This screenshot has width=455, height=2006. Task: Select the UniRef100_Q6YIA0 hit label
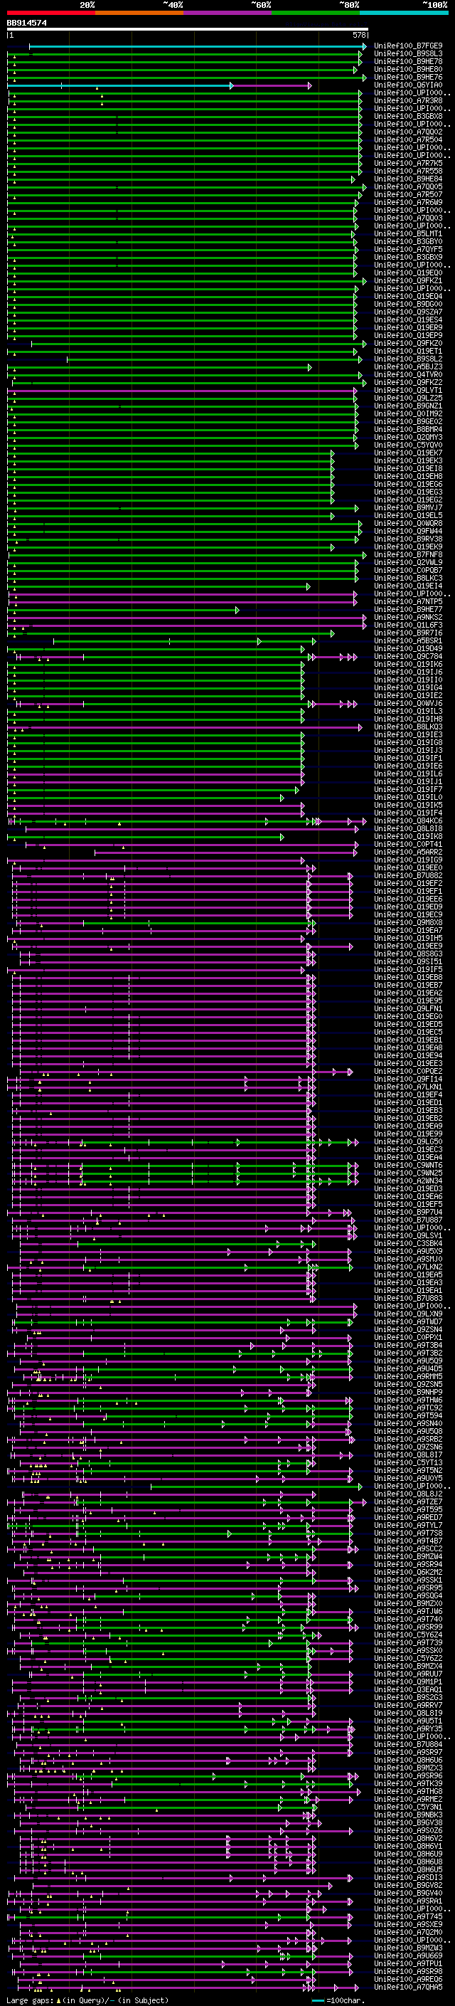(408, 85)
